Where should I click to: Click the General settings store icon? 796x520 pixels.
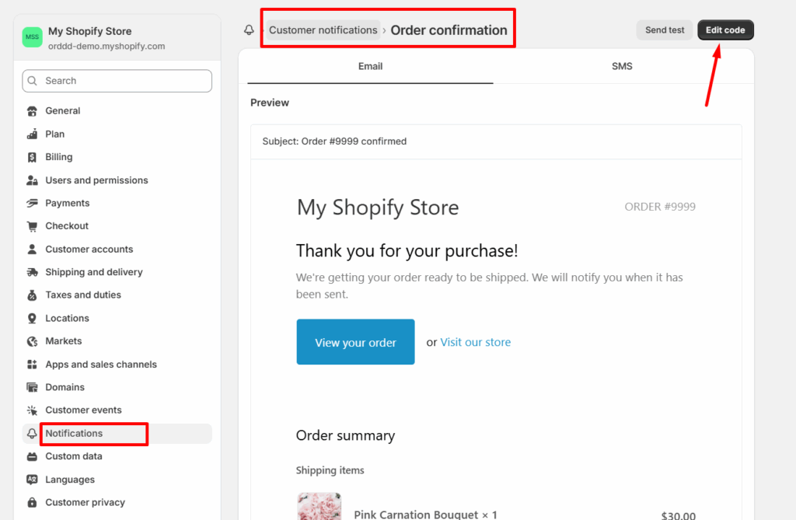pos(32,111)
